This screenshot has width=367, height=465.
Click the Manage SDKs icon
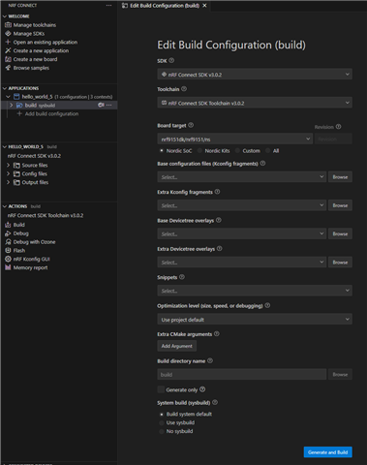pyautogui.click(x=8, y=34)
